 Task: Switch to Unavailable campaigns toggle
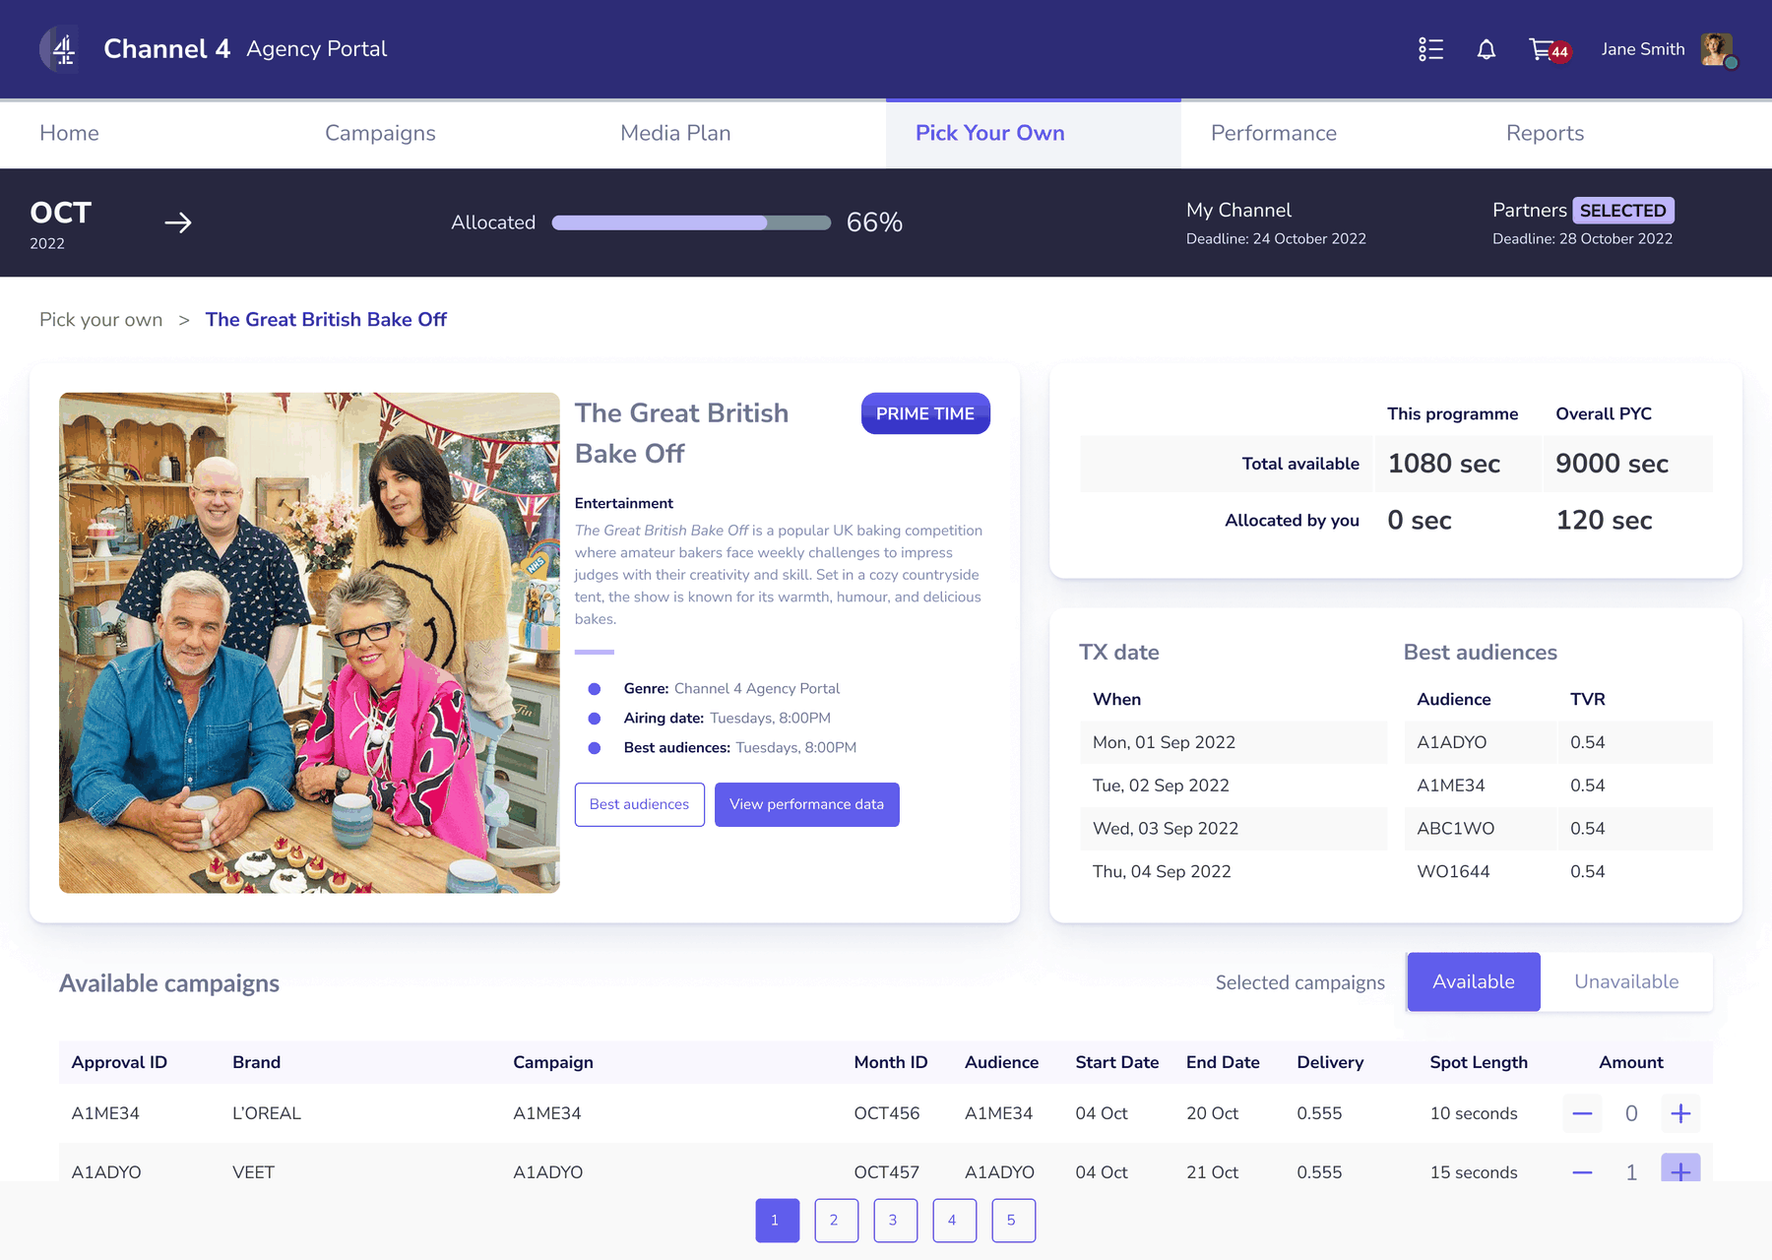(x=1626, y=981)
